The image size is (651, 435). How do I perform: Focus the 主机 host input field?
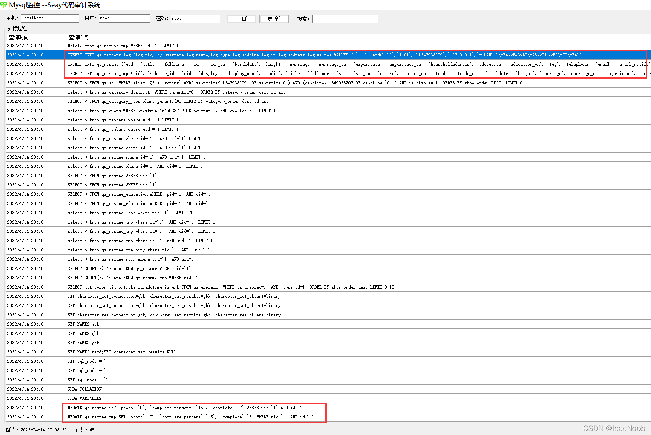point(50,18)
